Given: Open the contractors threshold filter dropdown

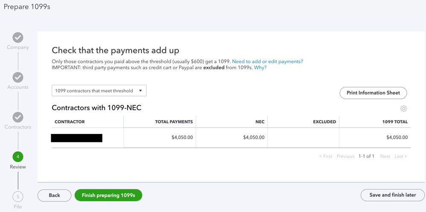Looking at the screenshot, I should click(99, 91).
